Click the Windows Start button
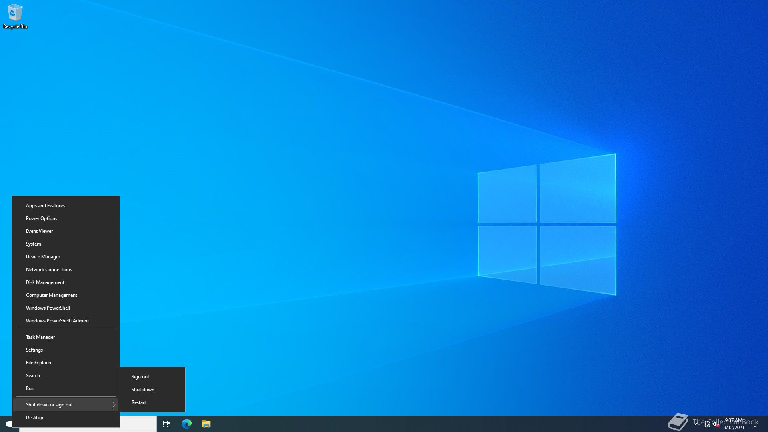Viewport: 768px width, 432px height. pyautogui.click(x=9, y=424)
